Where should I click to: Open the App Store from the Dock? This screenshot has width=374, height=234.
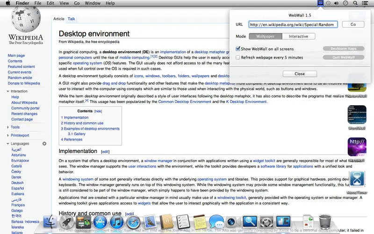coord(100,222)
